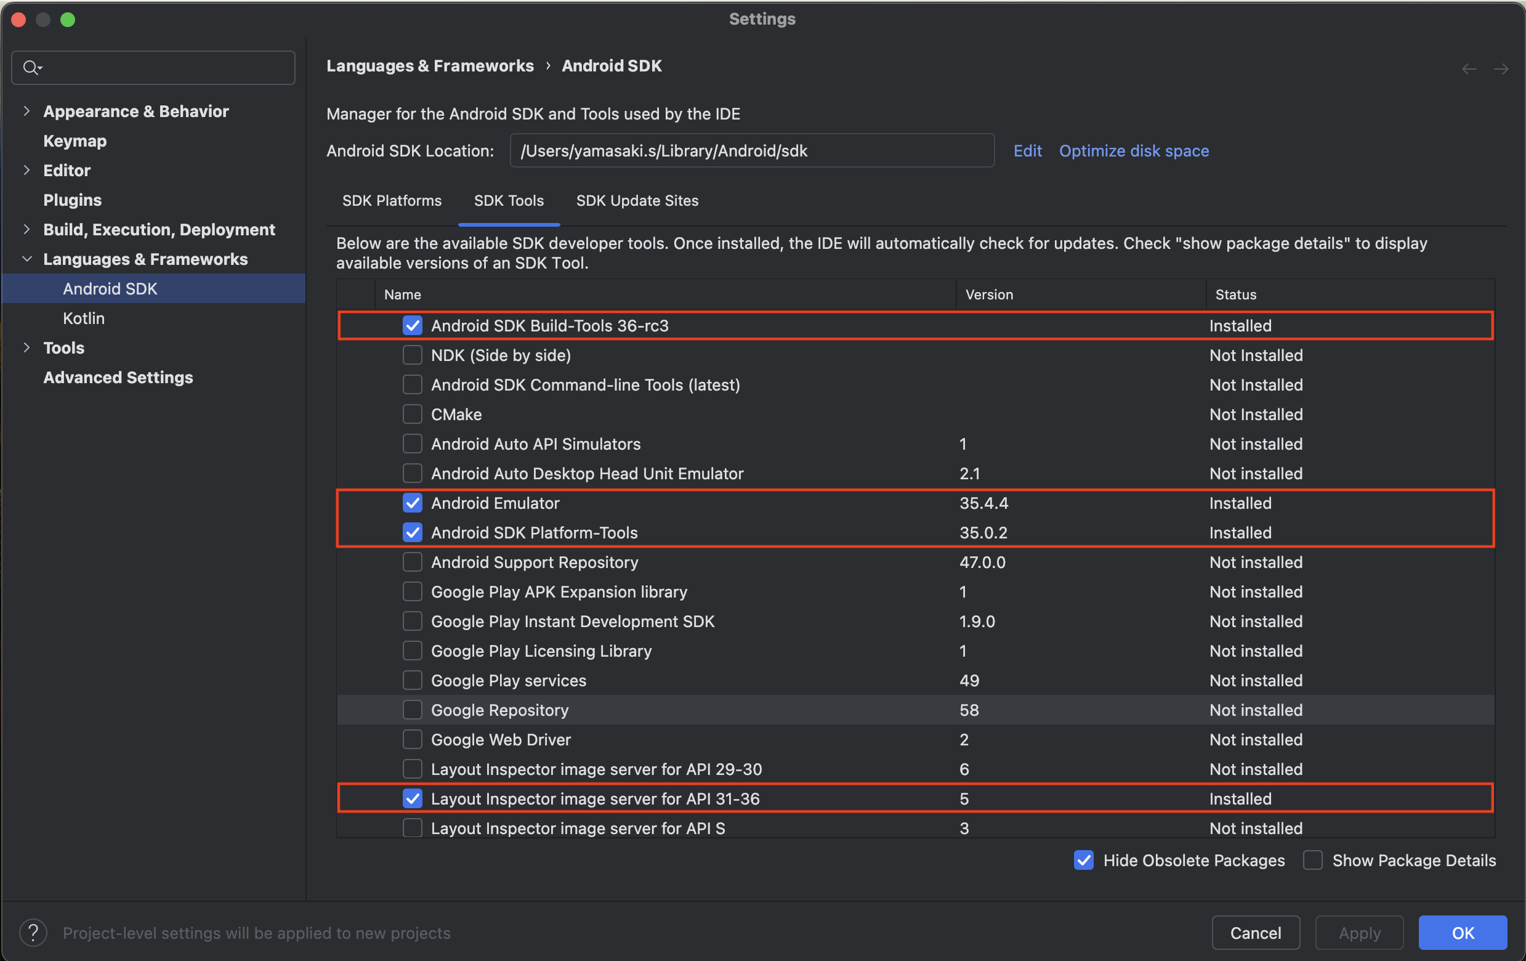Open Keymap settings
The height and width of the screenshot is (961, 1526).
click(75, 140)
